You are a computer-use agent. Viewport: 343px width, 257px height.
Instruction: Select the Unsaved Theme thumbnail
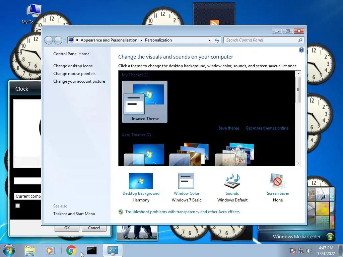point(145,102)
